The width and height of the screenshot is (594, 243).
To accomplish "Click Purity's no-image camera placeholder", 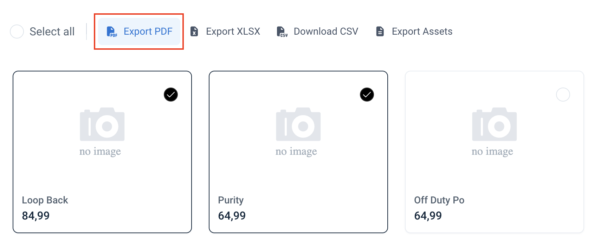I will (298, 124).
